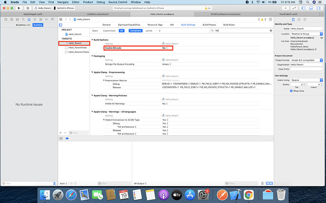Open the adjust editor options icon
This screenshot has width=326, height=203.
pyautogui.click(x=270, y=19)
